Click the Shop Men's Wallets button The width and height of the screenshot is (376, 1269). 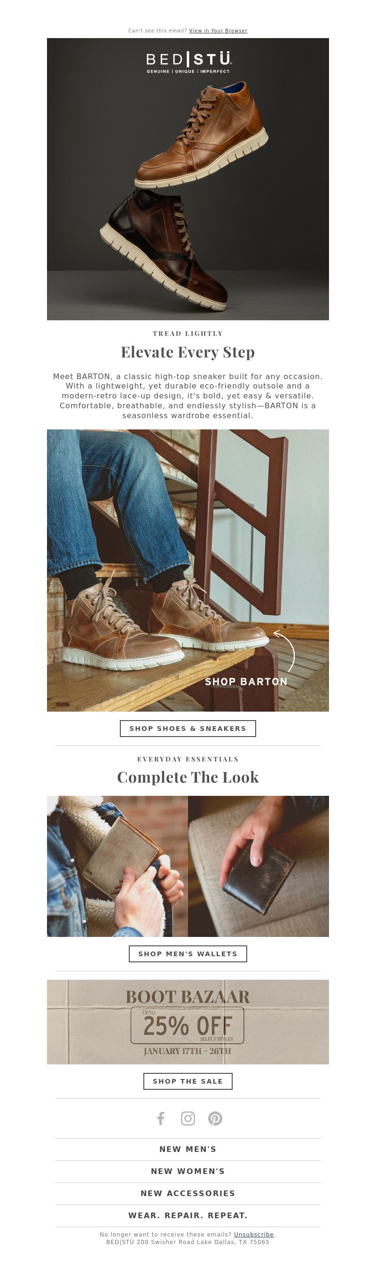(x=188, y=953)
